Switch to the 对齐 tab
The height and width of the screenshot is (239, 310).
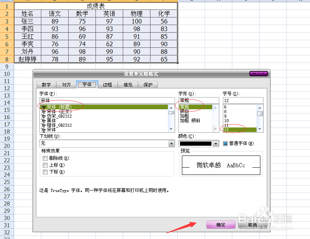(66, 85)
